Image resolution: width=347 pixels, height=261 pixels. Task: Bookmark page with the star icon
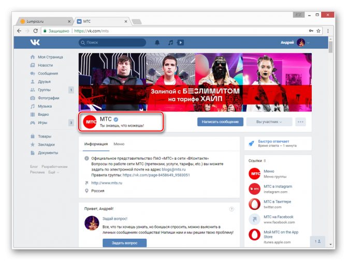pos(319,31)
